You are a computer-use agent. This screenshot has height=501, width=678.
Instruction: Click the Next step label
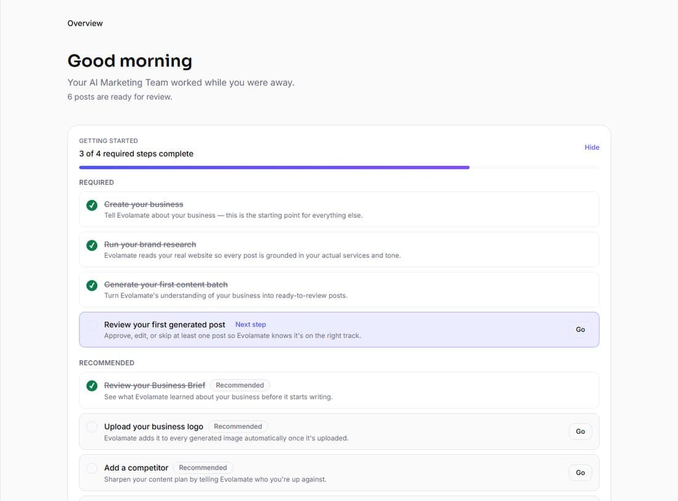(250, 325)
